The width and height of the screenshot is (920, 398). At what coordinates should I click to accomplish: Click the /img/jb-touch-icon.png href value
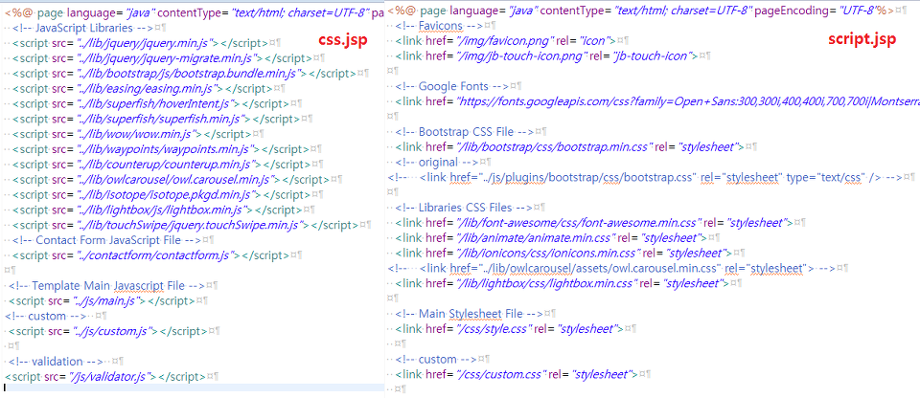click(x=522, y=55)
